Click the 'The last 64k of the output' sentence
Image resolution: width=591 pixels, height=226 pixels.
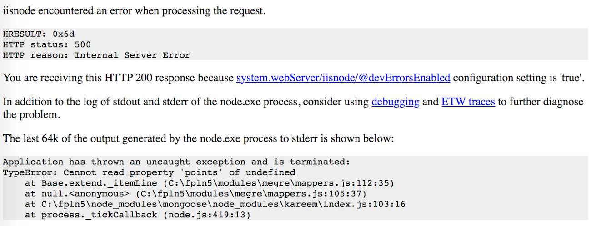tap(198, 138)
